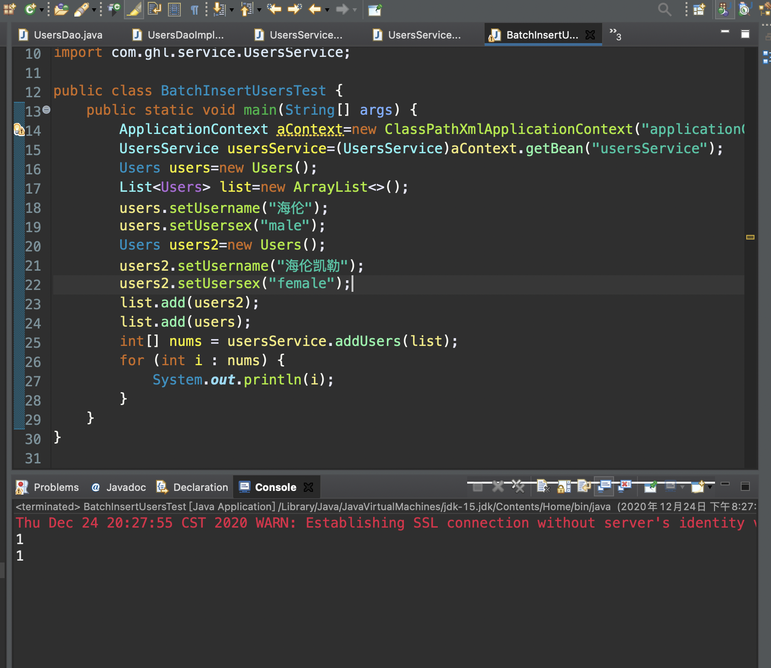771x668 pixels.
Task: Click the Open Console icon
Action: pos(698,486)
